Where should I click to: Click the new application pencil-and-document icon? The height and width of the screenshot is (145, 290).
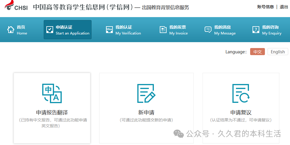tap(146, 93)
